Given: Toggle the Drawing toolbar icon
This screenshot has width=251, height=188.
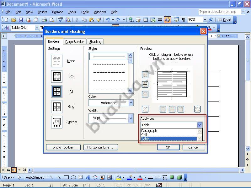Looking at the screenshot, I should 167,20.
